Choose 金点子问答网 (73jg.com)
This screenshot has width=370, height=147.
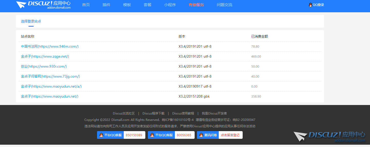coord(50,76)
